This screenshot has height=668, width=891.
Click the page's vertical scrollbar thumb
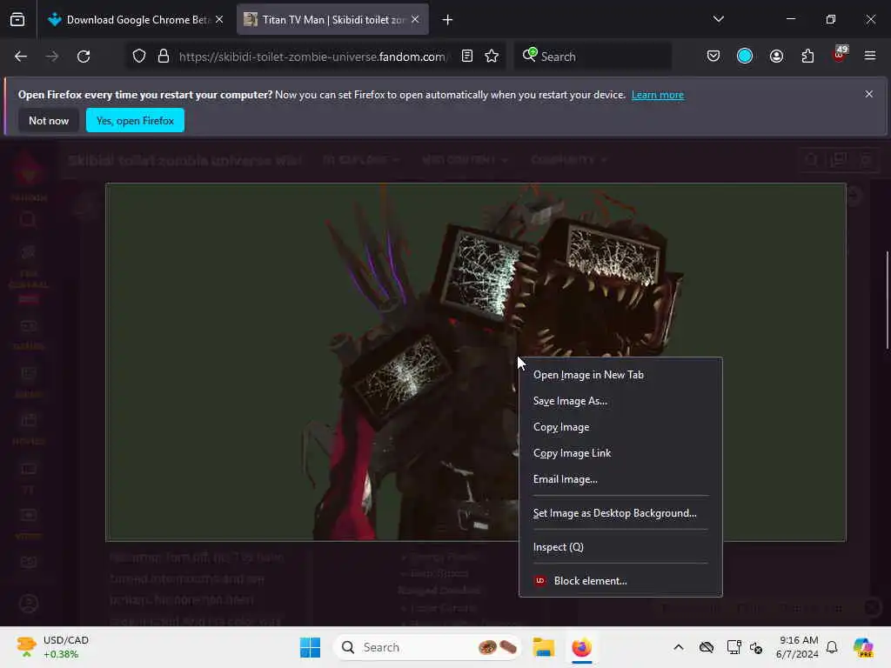tap(887, 300)
